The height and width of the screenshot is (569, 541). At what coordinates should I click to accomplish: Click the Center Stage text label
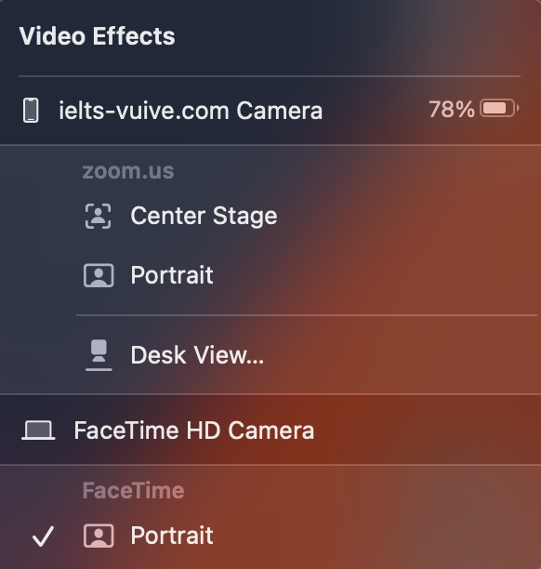point(204,217)
